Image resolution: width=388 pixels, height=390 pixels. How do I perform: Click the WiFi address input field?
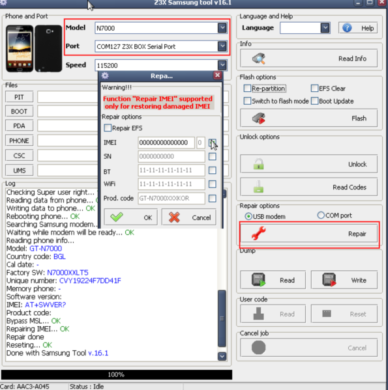click(172, 184)
